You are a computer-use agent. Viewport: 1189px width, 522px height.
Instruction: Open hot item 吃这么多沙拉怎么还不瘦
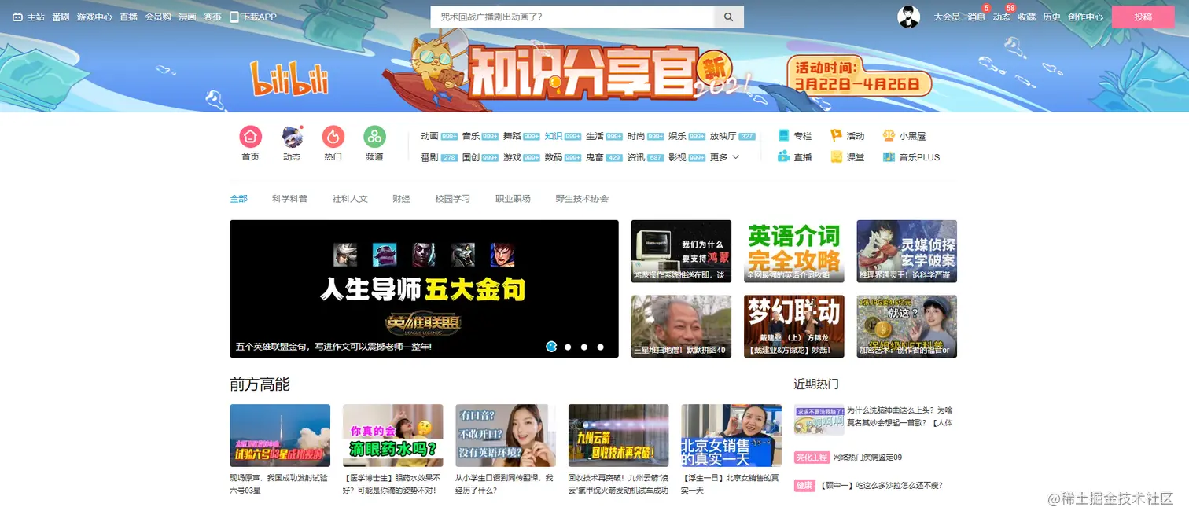pyautogui.click(x=881, y=486)
